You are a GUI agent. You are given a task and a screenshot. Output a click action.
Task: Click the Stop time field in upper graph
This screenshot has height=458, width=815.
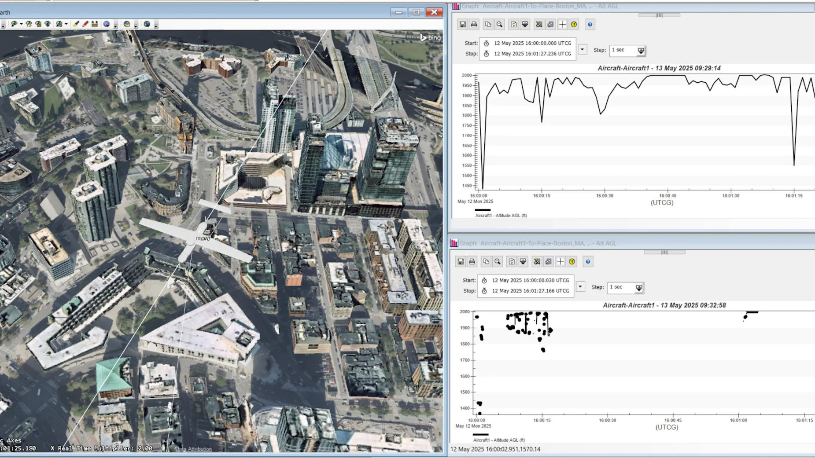tap(527, 54)
